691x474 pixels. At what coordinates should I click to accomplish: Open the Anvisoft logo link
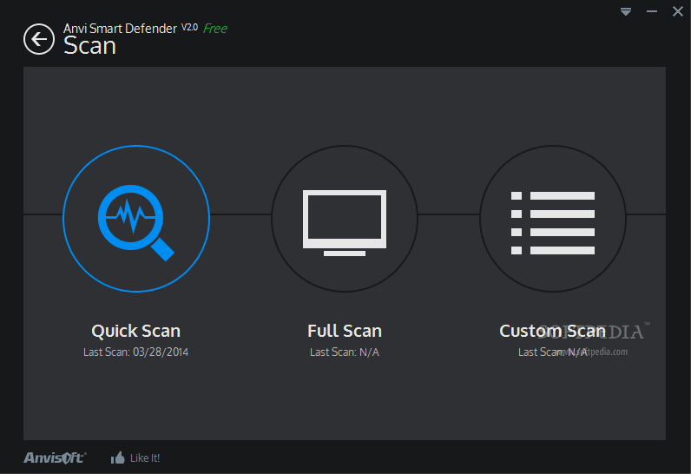55,458
